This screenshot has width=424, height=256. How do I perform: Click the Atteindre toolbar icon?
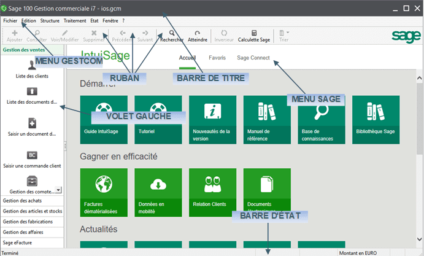pyautogui.click(x=198, y=33)
